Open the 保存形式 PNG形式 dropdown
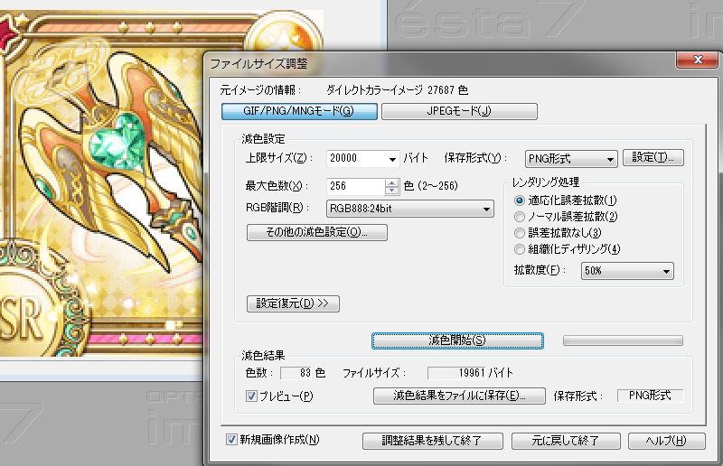Image resolution: width=723 pixels, height=466 pixels. click(571, 159)
